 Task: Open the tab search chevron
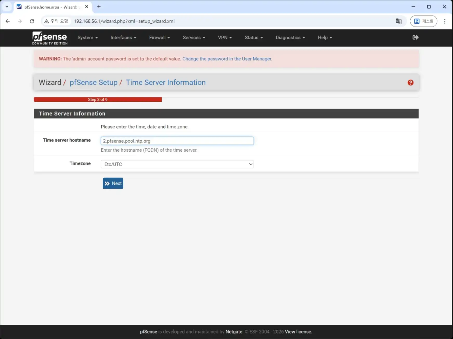click(x=7, y=7)
